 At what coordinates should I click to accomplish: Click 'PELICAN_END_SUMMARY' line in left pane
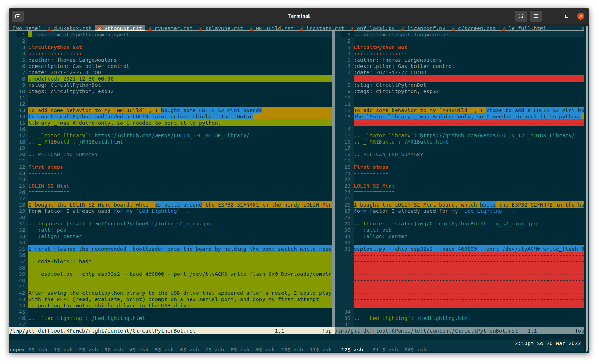pyautogui.click(x=63, y=154)
